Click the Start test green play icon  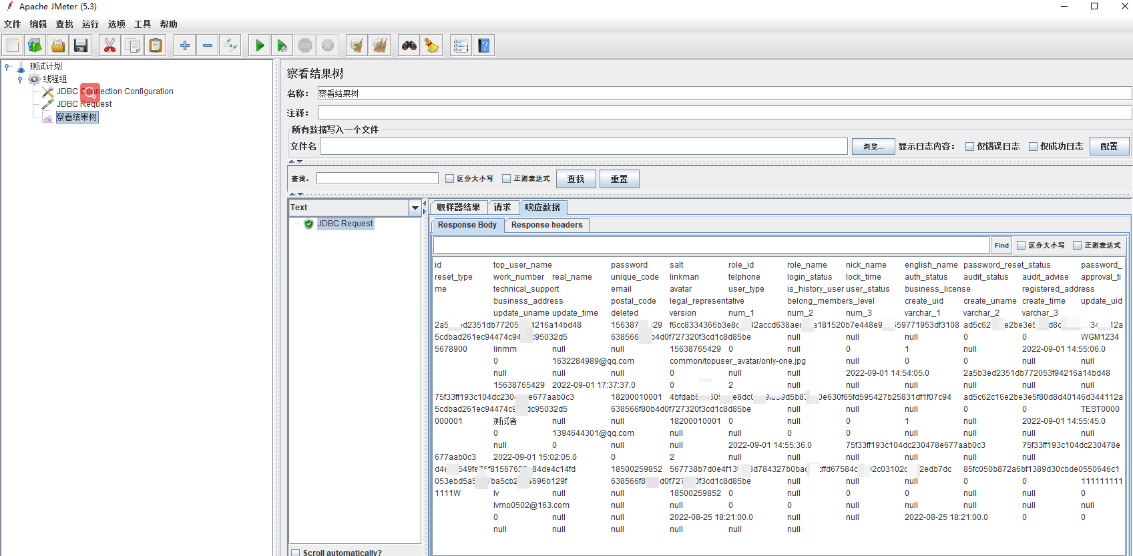coord(259,45)
